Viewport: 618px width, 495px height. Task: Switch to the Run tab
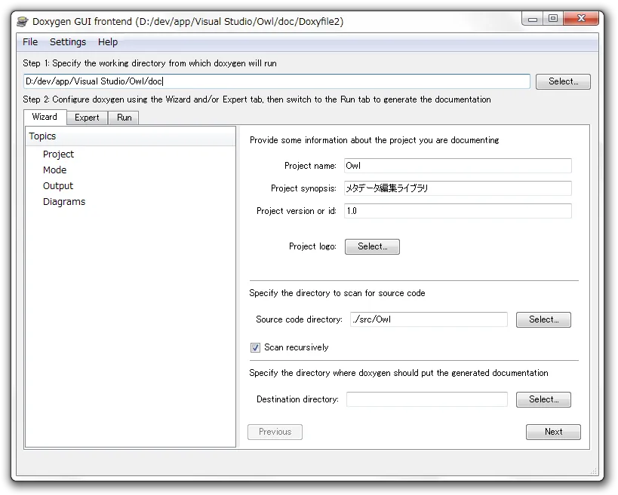(124, 118)
